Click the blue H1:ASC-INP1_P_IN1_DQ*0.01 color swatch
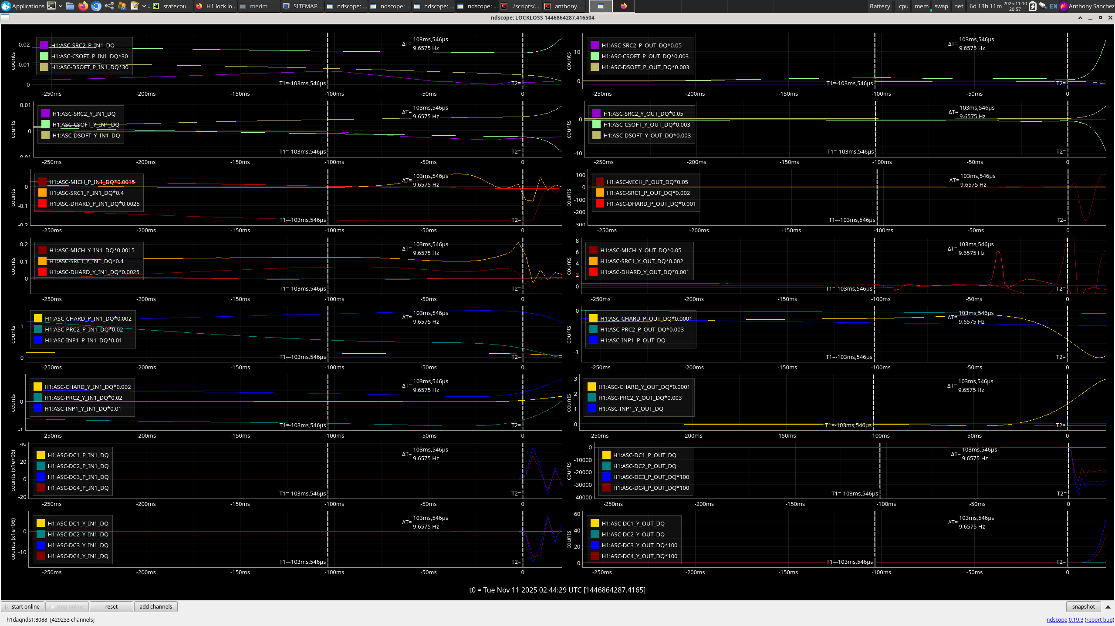Image resolution: width=1115 pixels, height=626 pixels. coord(38,340)
